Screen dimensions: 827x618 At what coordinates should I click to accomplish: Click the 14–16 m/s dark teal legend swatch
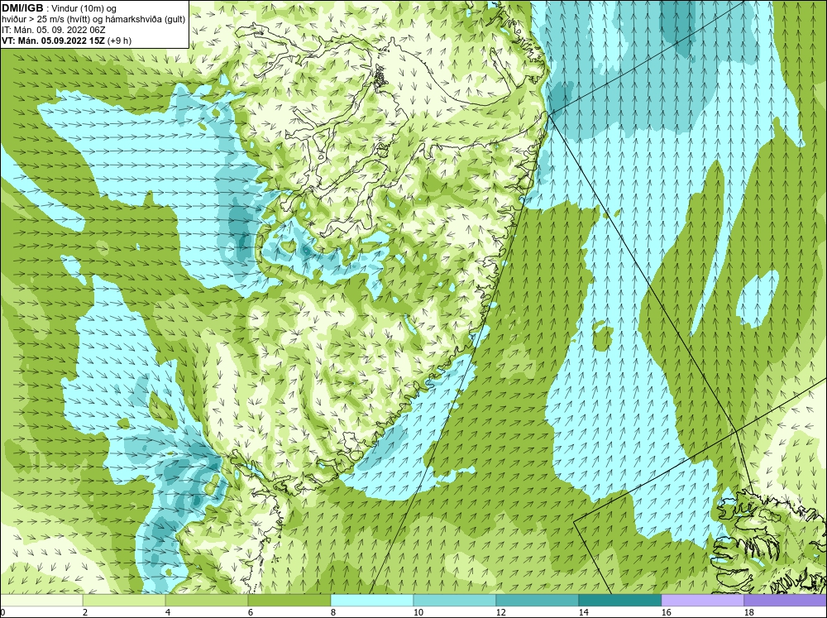pos(619,601)
